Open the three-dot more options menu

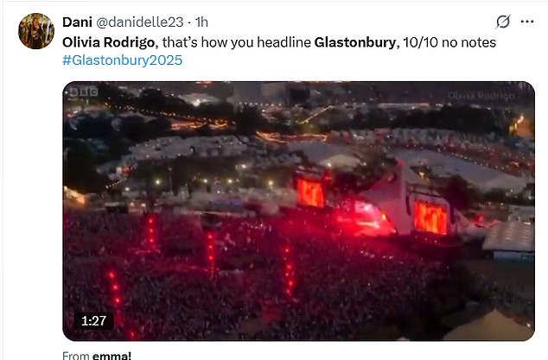pos(527,22)
